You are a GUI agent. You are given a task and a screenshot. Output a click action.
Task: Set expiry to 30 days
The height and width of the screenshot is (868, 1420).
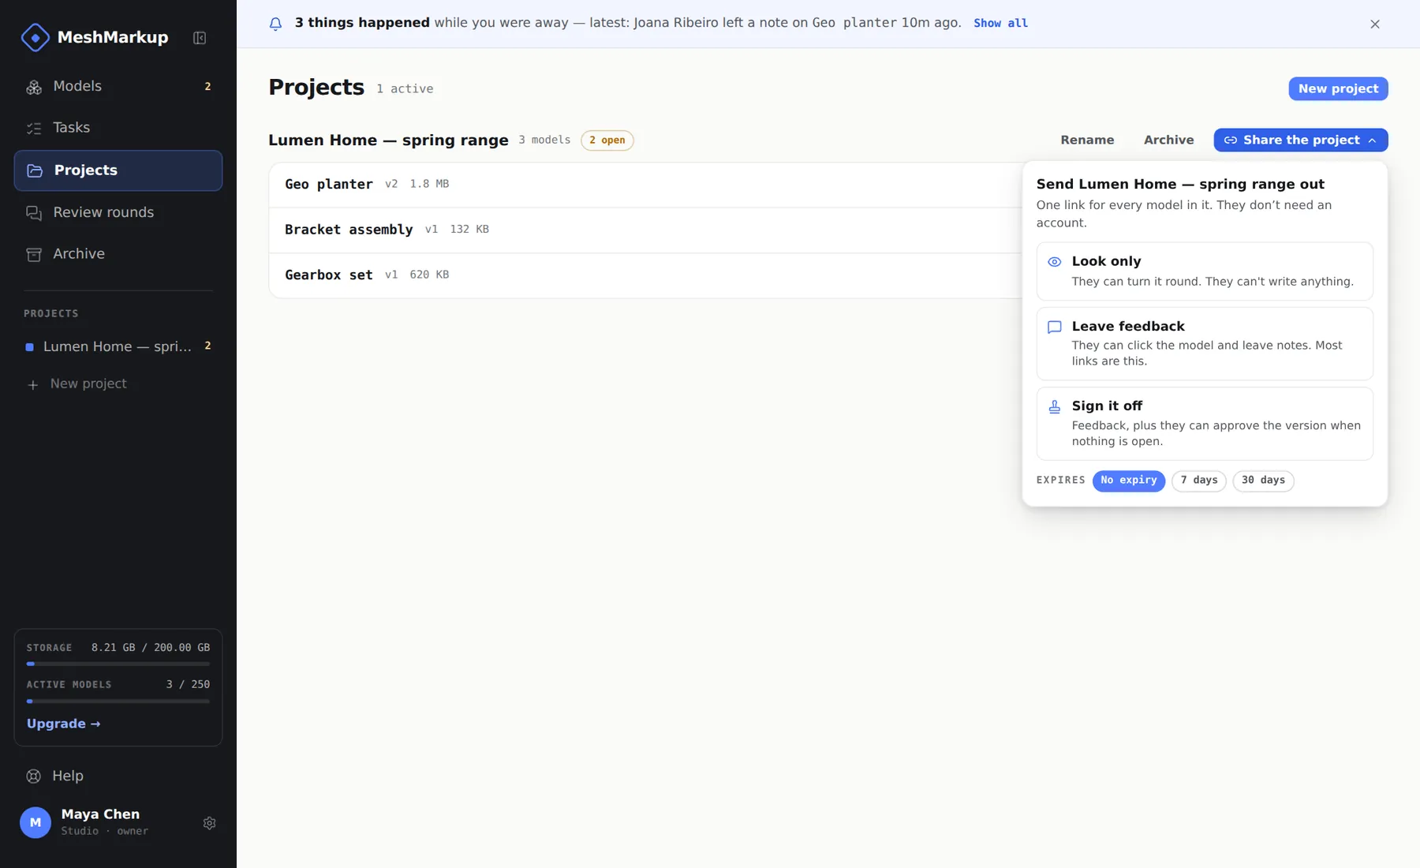(1263, 481)
